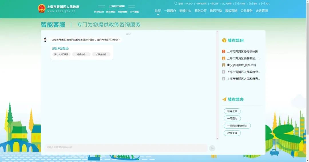Click the search magnifier icon

tap(176, 3)
